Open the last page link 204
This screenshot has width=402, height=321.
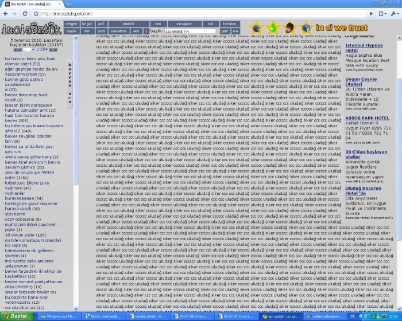(44, 49)
